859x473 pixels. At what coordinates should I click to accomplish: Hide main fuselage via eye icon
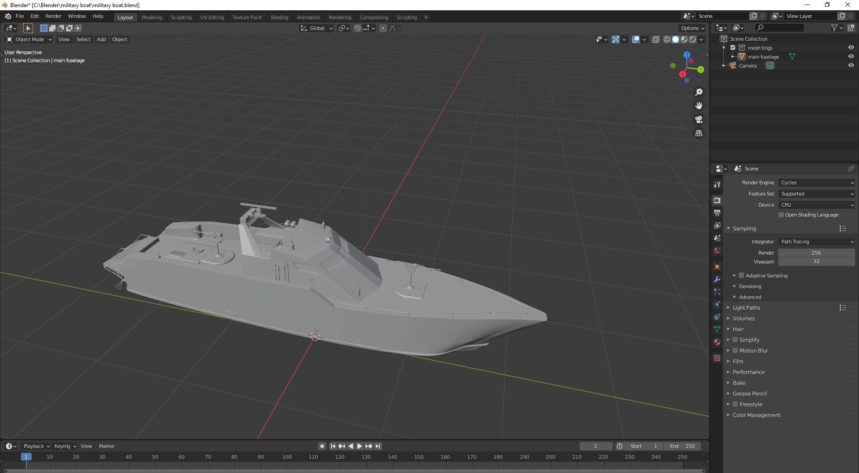tap(851, 57)
